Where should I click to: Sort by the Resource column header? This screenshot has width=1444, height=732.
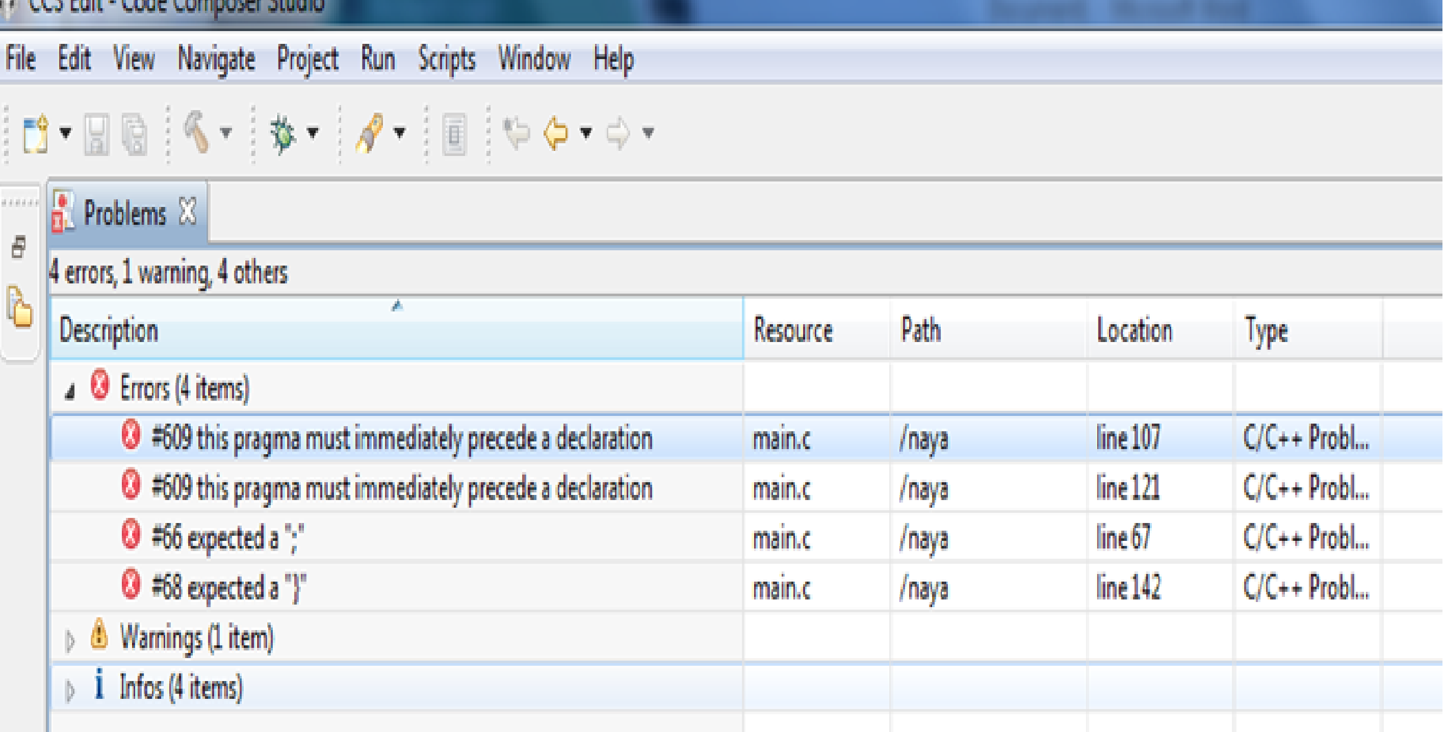[793, 330]
